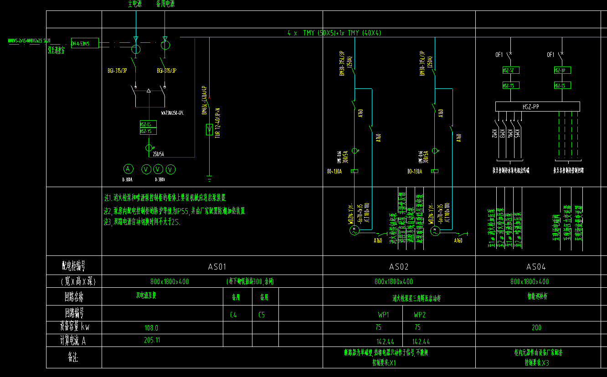Click the KM3 contactor label

[x=502, y=133]
